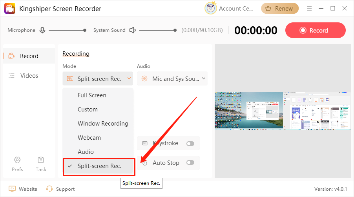Viewport: 354px width, 197px height.
Task: Switch to the Videos sidebar tab
Action: [29, 75]
